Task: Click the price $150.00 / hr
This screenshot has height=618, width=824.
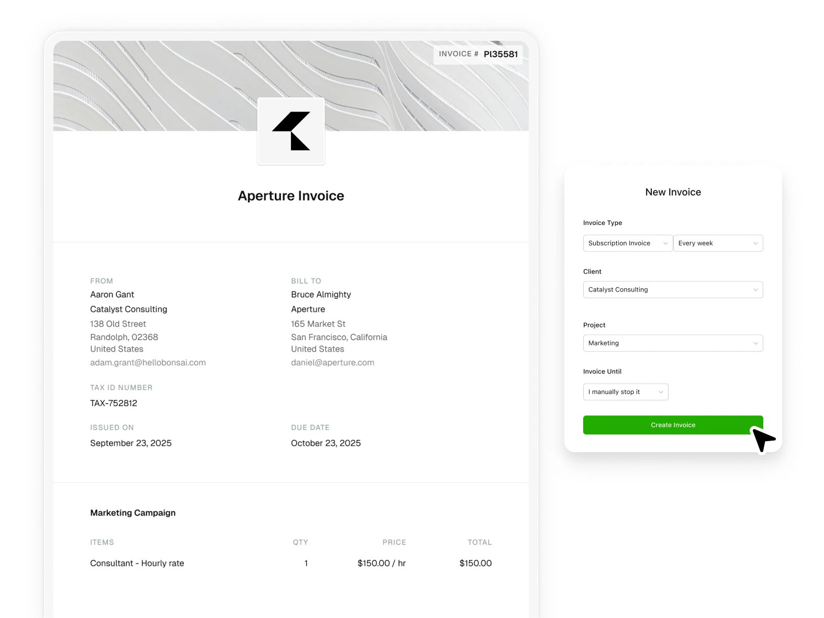Action: click(382, 564)
